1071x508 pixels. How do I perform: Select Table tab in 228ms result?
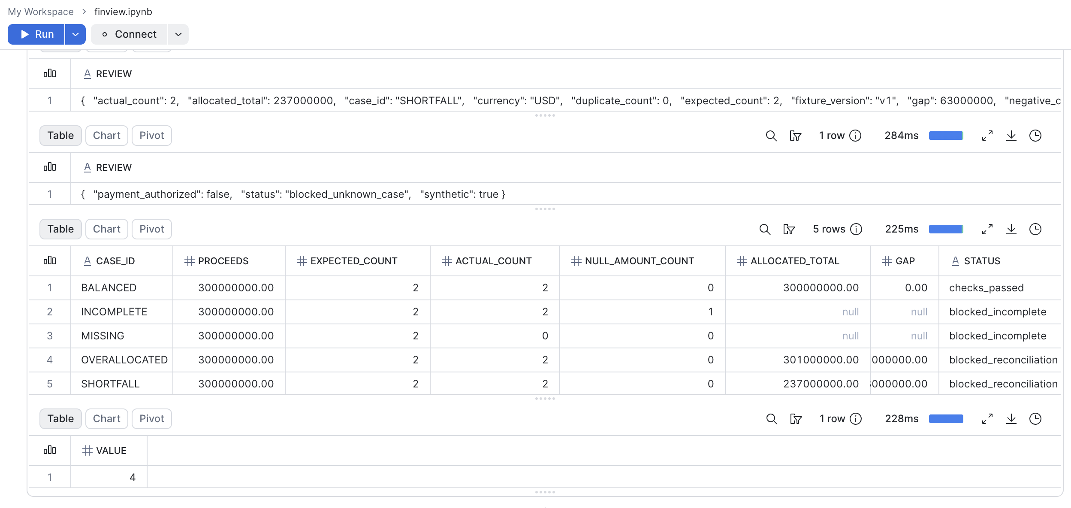pos(60,419)
